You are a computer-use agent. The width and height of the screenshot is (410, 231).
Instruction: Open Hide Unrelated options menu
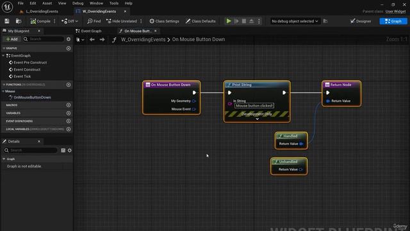click(x=141, y=21)
